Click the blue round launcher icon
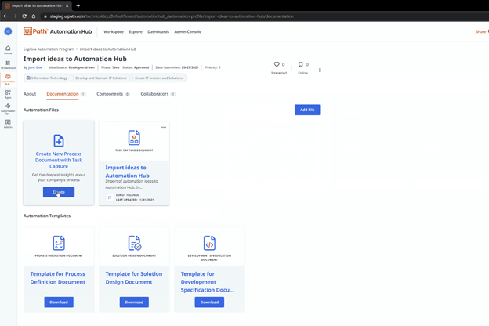The height and width of the screenshot is (326, 489). pyautogui.click(x=8, y=31)
